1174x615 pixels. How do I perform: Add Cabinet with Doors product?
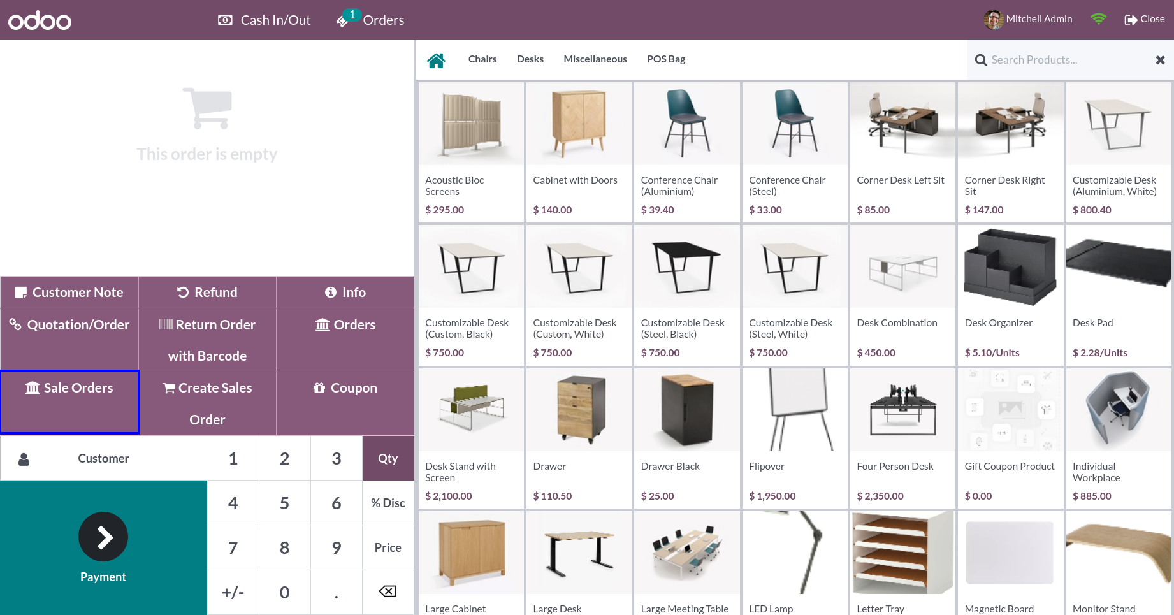click(x=579, y=152)
